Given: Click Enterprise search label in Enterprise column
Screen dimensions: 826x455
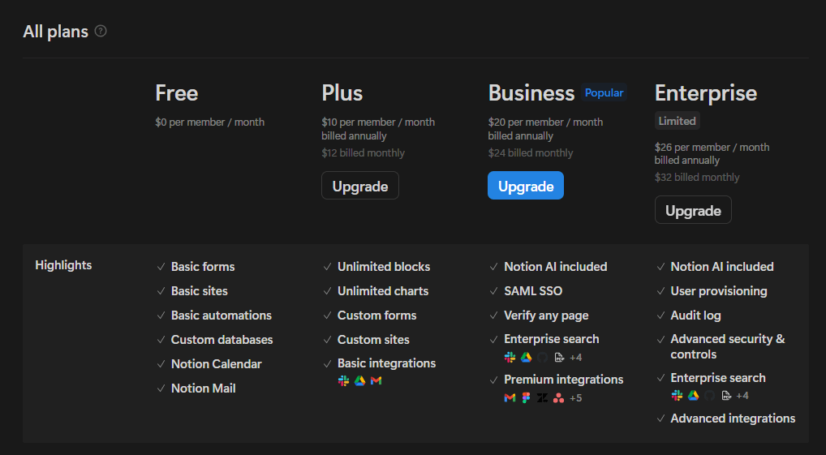Looking at the screenshot, I should coord(718,378).
